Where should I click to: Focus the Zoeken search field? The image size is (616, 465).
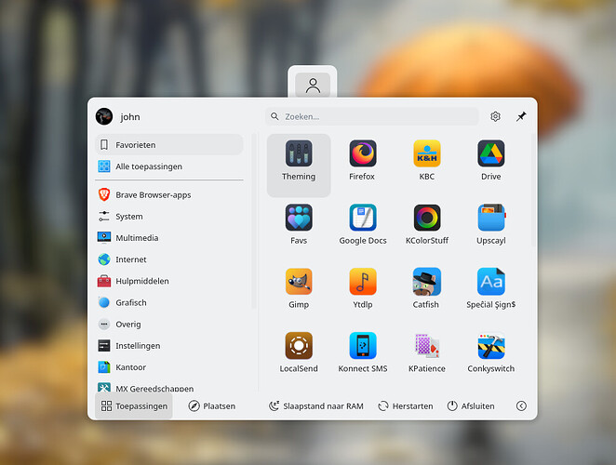tap(372, 116)
